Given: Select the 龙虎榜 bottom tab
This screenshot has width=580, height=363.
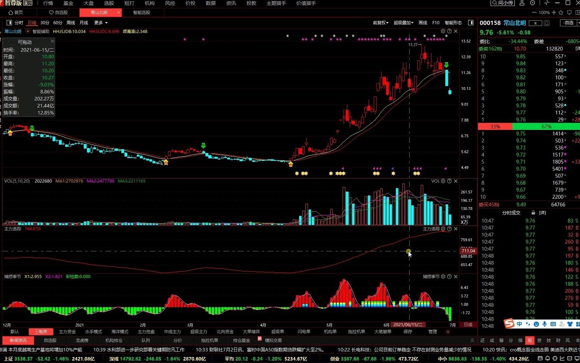Looking at the screenshot, I should (82, 341).
